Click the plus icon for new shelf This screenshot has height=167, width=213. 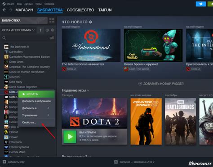[x=140, y=84]
